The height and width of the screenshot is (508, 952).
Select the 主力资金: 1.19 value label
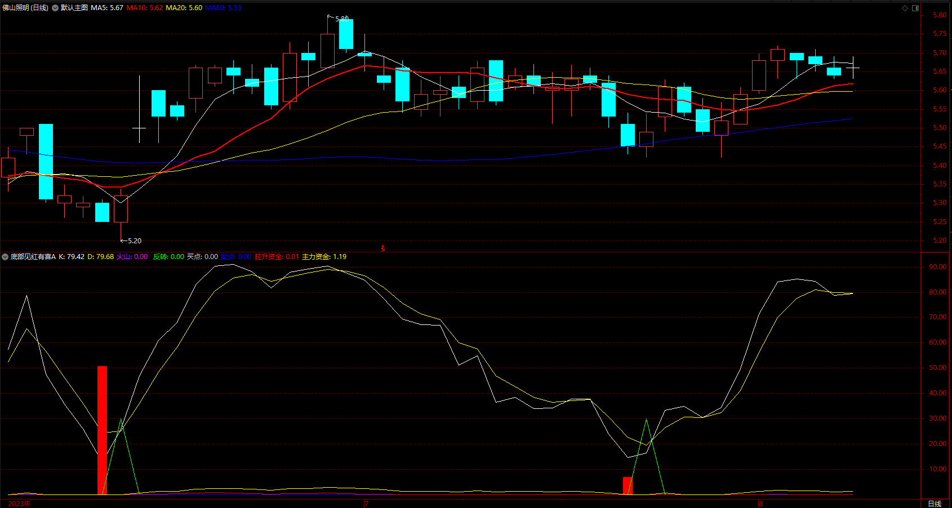[324, 257]
